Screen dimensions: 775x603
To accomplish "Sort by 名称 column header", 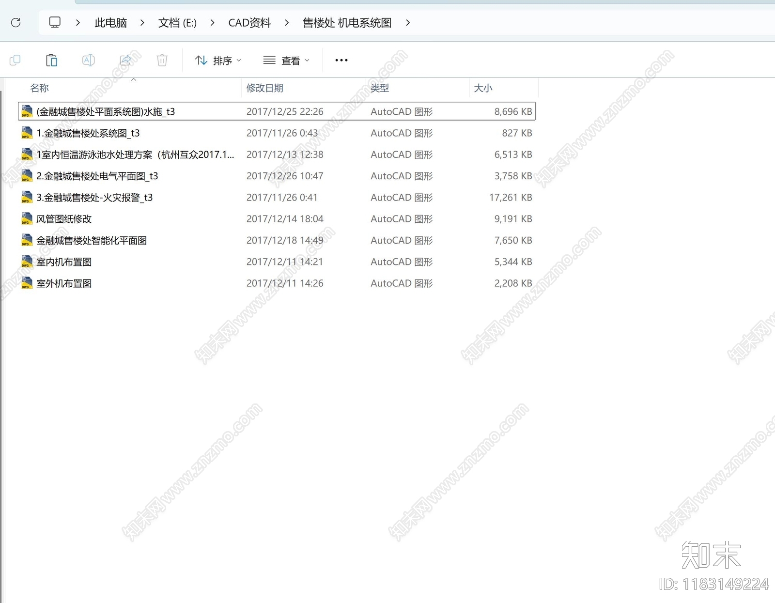I will (x=39, y=88).
